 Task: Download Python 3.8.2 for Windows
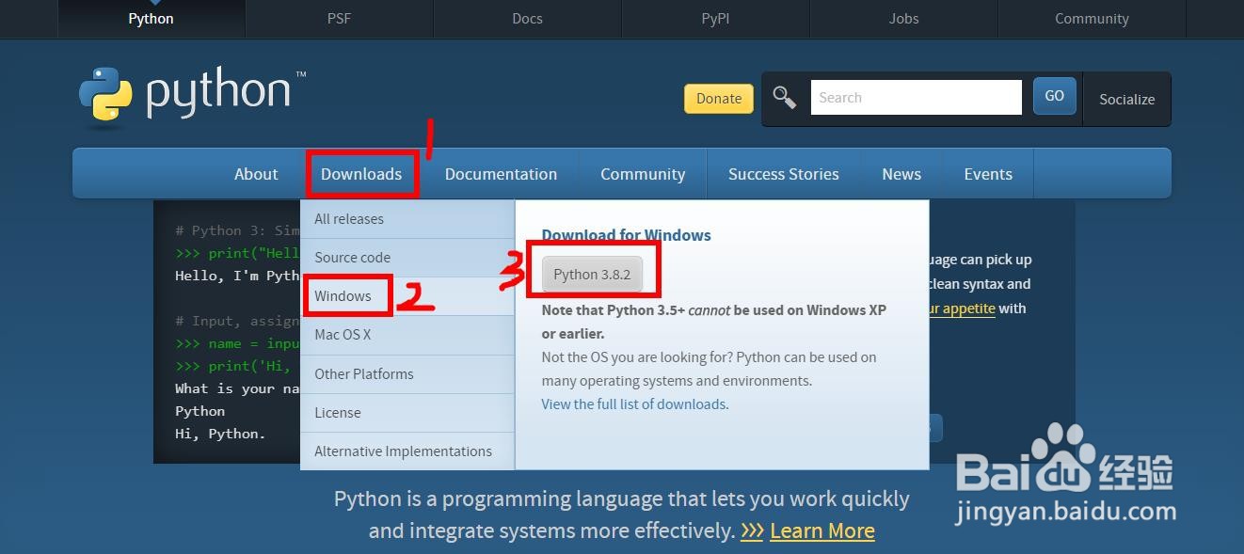point(592,274)
